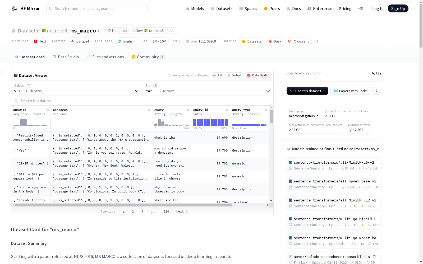Open Papers with Code
Screen dimensions: 423x264
click(350, 91)
